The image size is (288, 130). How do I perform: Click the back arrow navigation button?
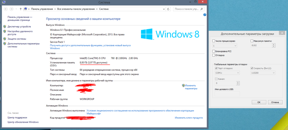click(6, 9)
